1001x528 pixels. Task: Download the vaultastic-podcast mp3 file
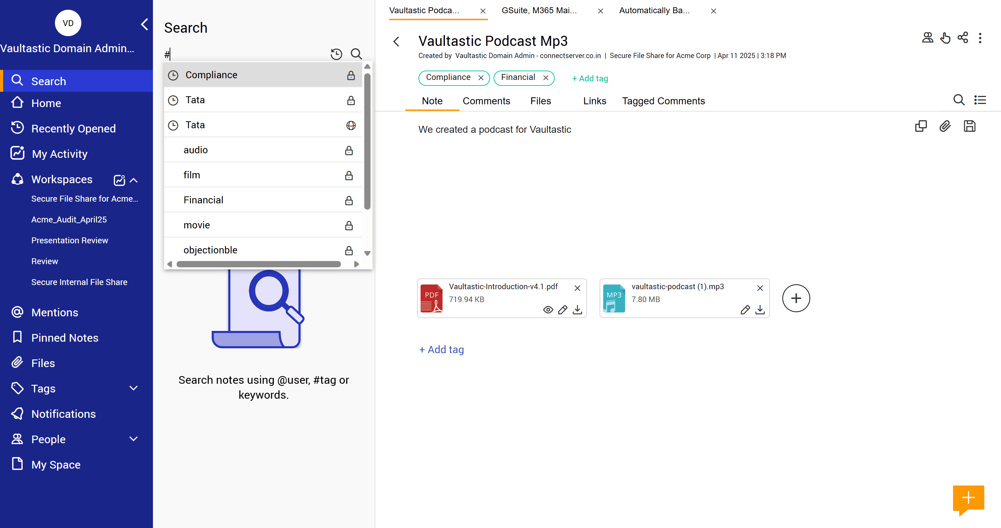click(x=760, y=310)
